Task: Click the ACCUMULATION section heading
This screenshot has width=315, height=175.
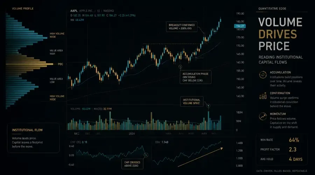Action: pos(280,72)
